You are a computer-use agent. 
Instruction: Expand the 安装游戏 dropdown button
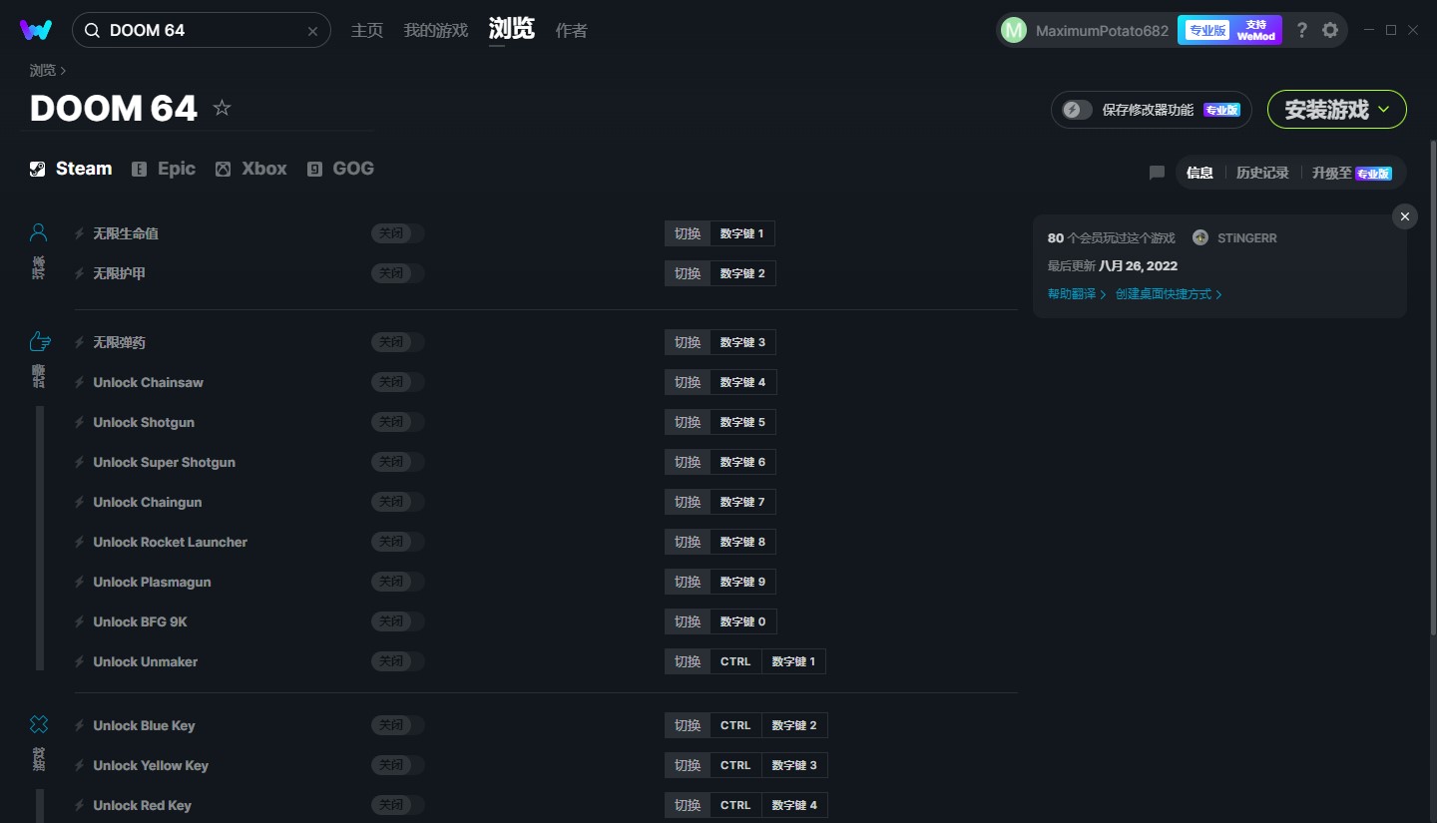(x=1337, y=110)
